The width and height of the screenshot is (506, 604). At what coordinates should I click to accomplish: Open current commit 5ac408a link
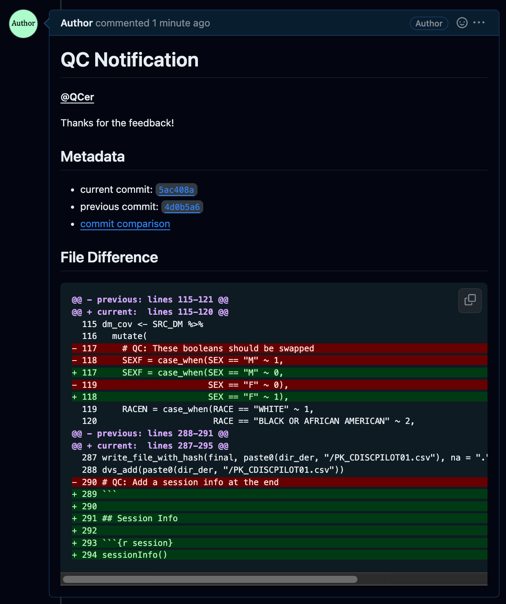tap(176, 190)
